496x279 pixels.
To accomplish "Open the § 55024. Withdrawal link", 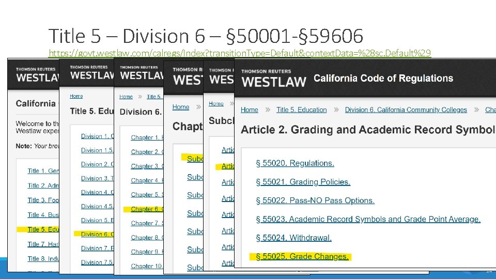I will pyautogui.click(x=293, y=238).
